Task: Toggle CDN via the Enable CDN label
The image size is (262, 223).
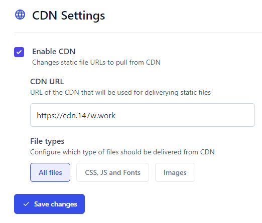Action: [54, 52]
